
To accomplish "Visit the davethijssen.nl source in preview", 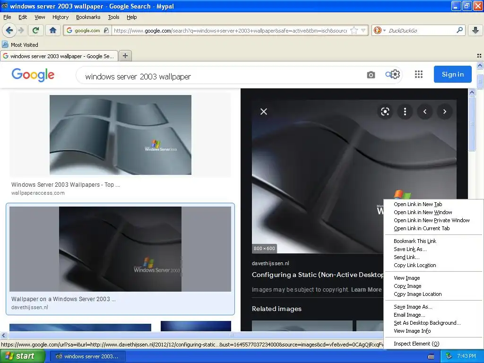I will tap(270, 263).
